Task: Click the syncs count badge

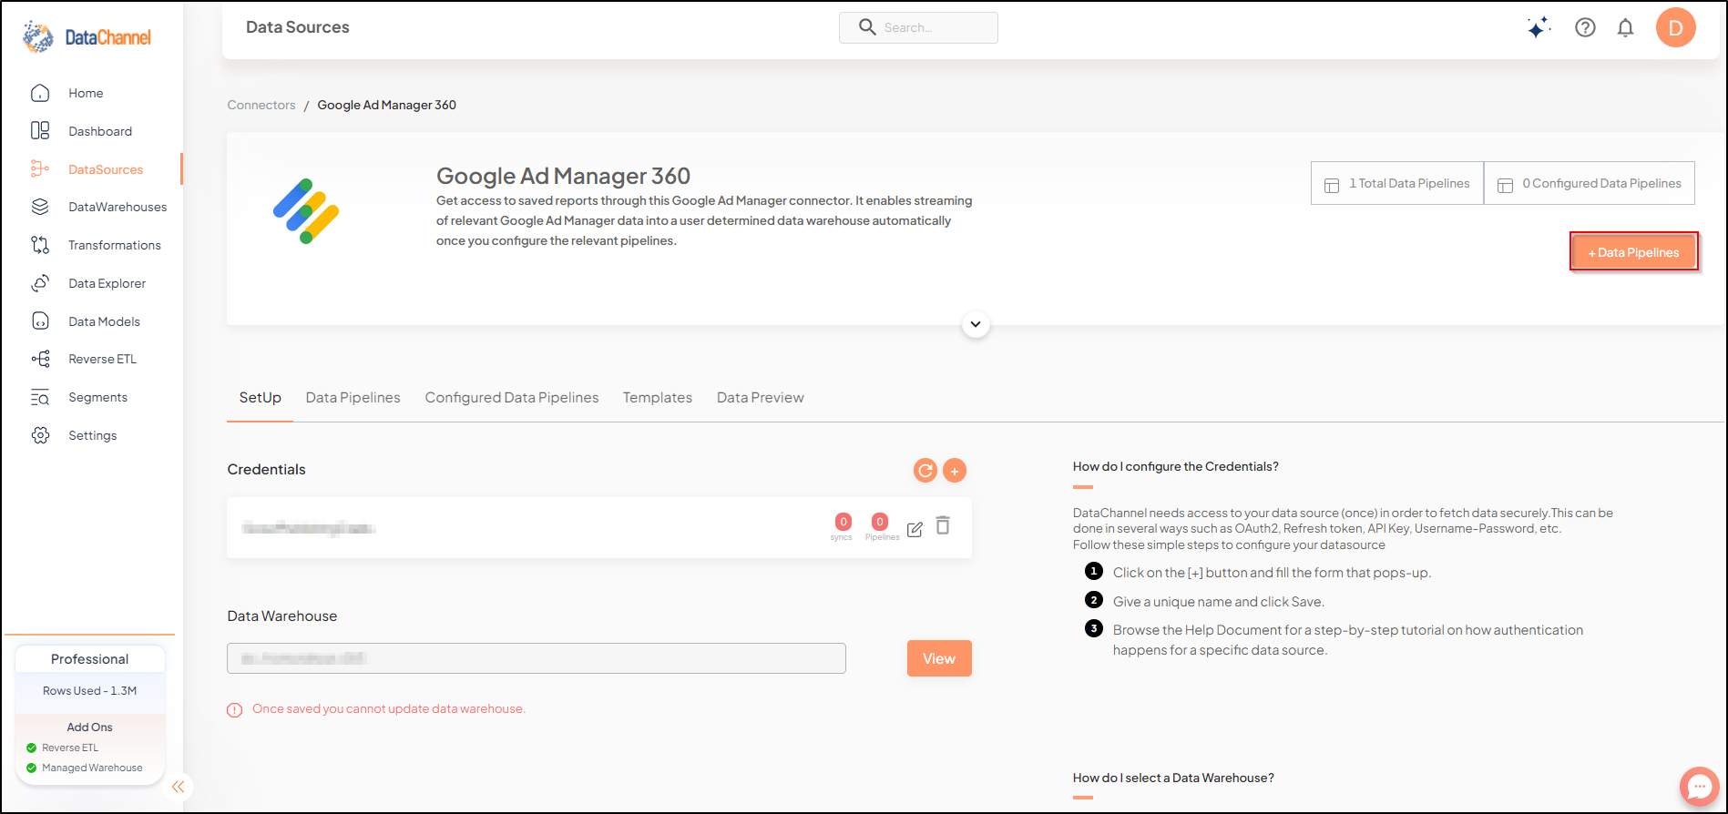Action: [843, 522]
